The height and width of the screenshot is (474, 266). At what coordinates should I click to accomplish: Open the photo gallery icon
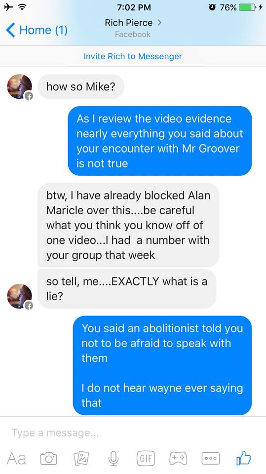81,458
